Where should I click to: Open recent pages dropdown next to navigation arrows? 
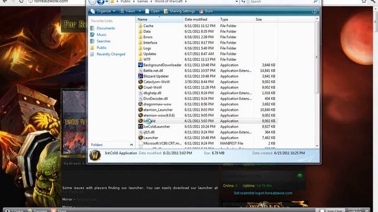click(106, 2)
